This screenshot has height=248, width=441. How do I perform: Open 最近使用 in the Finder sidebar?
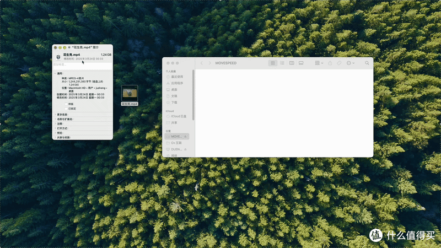click(177, 77)
